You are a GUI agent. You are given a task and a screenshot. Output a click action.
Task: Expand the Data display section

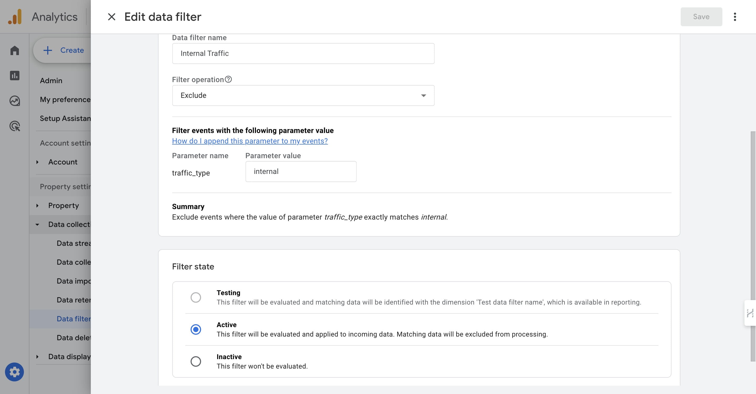tap(37, 357)
